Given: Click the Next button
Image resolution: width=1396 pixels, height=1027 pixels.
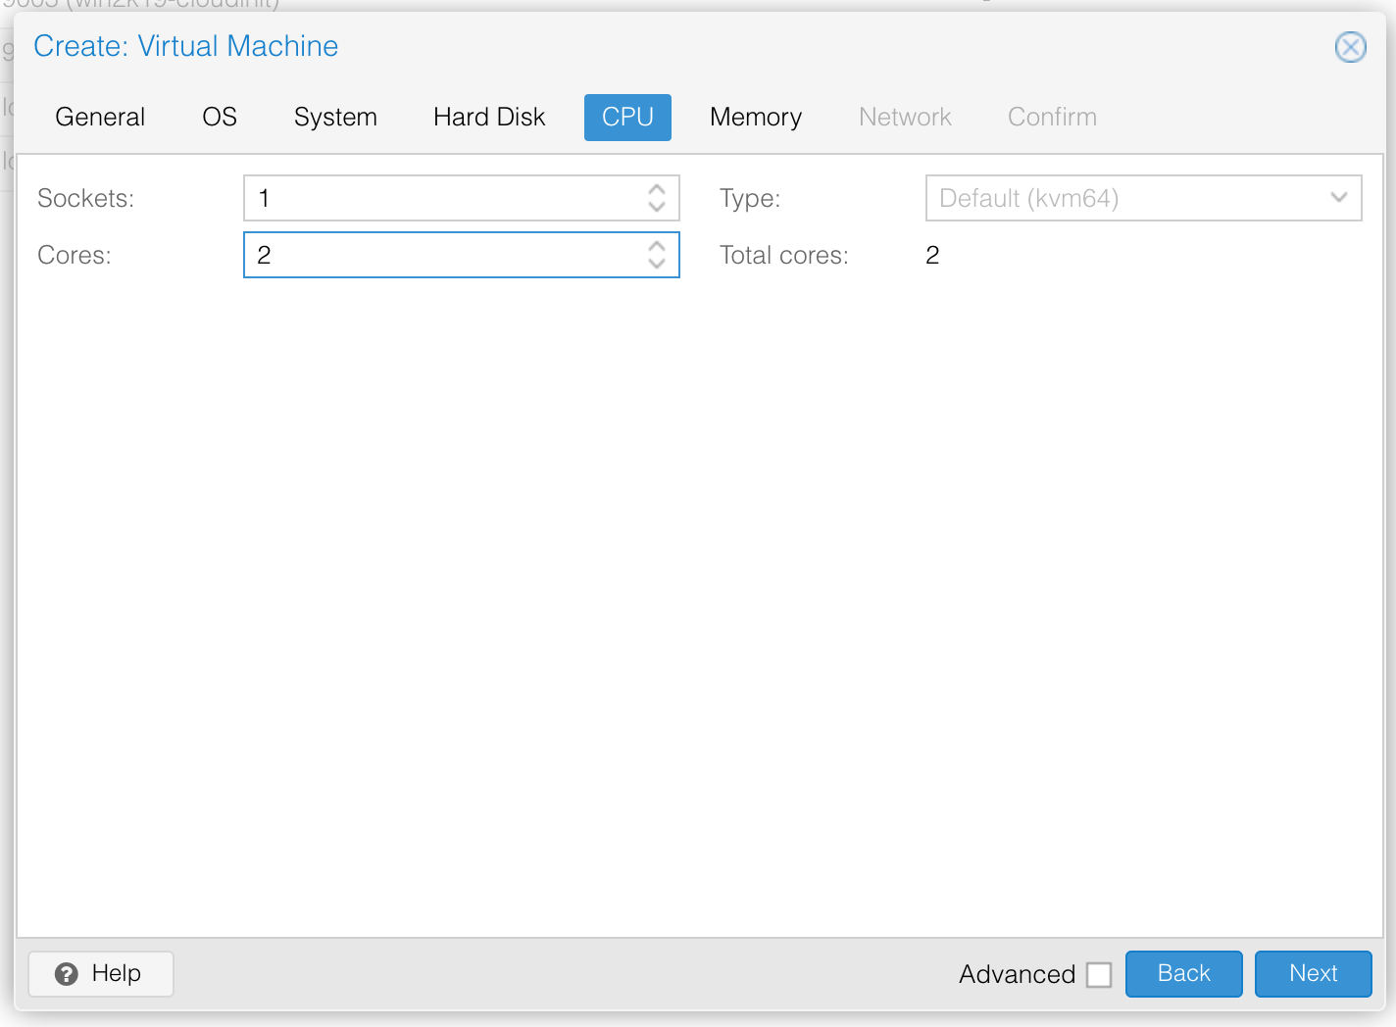Looking at the screenshot, I should [x=1313, y=973].
